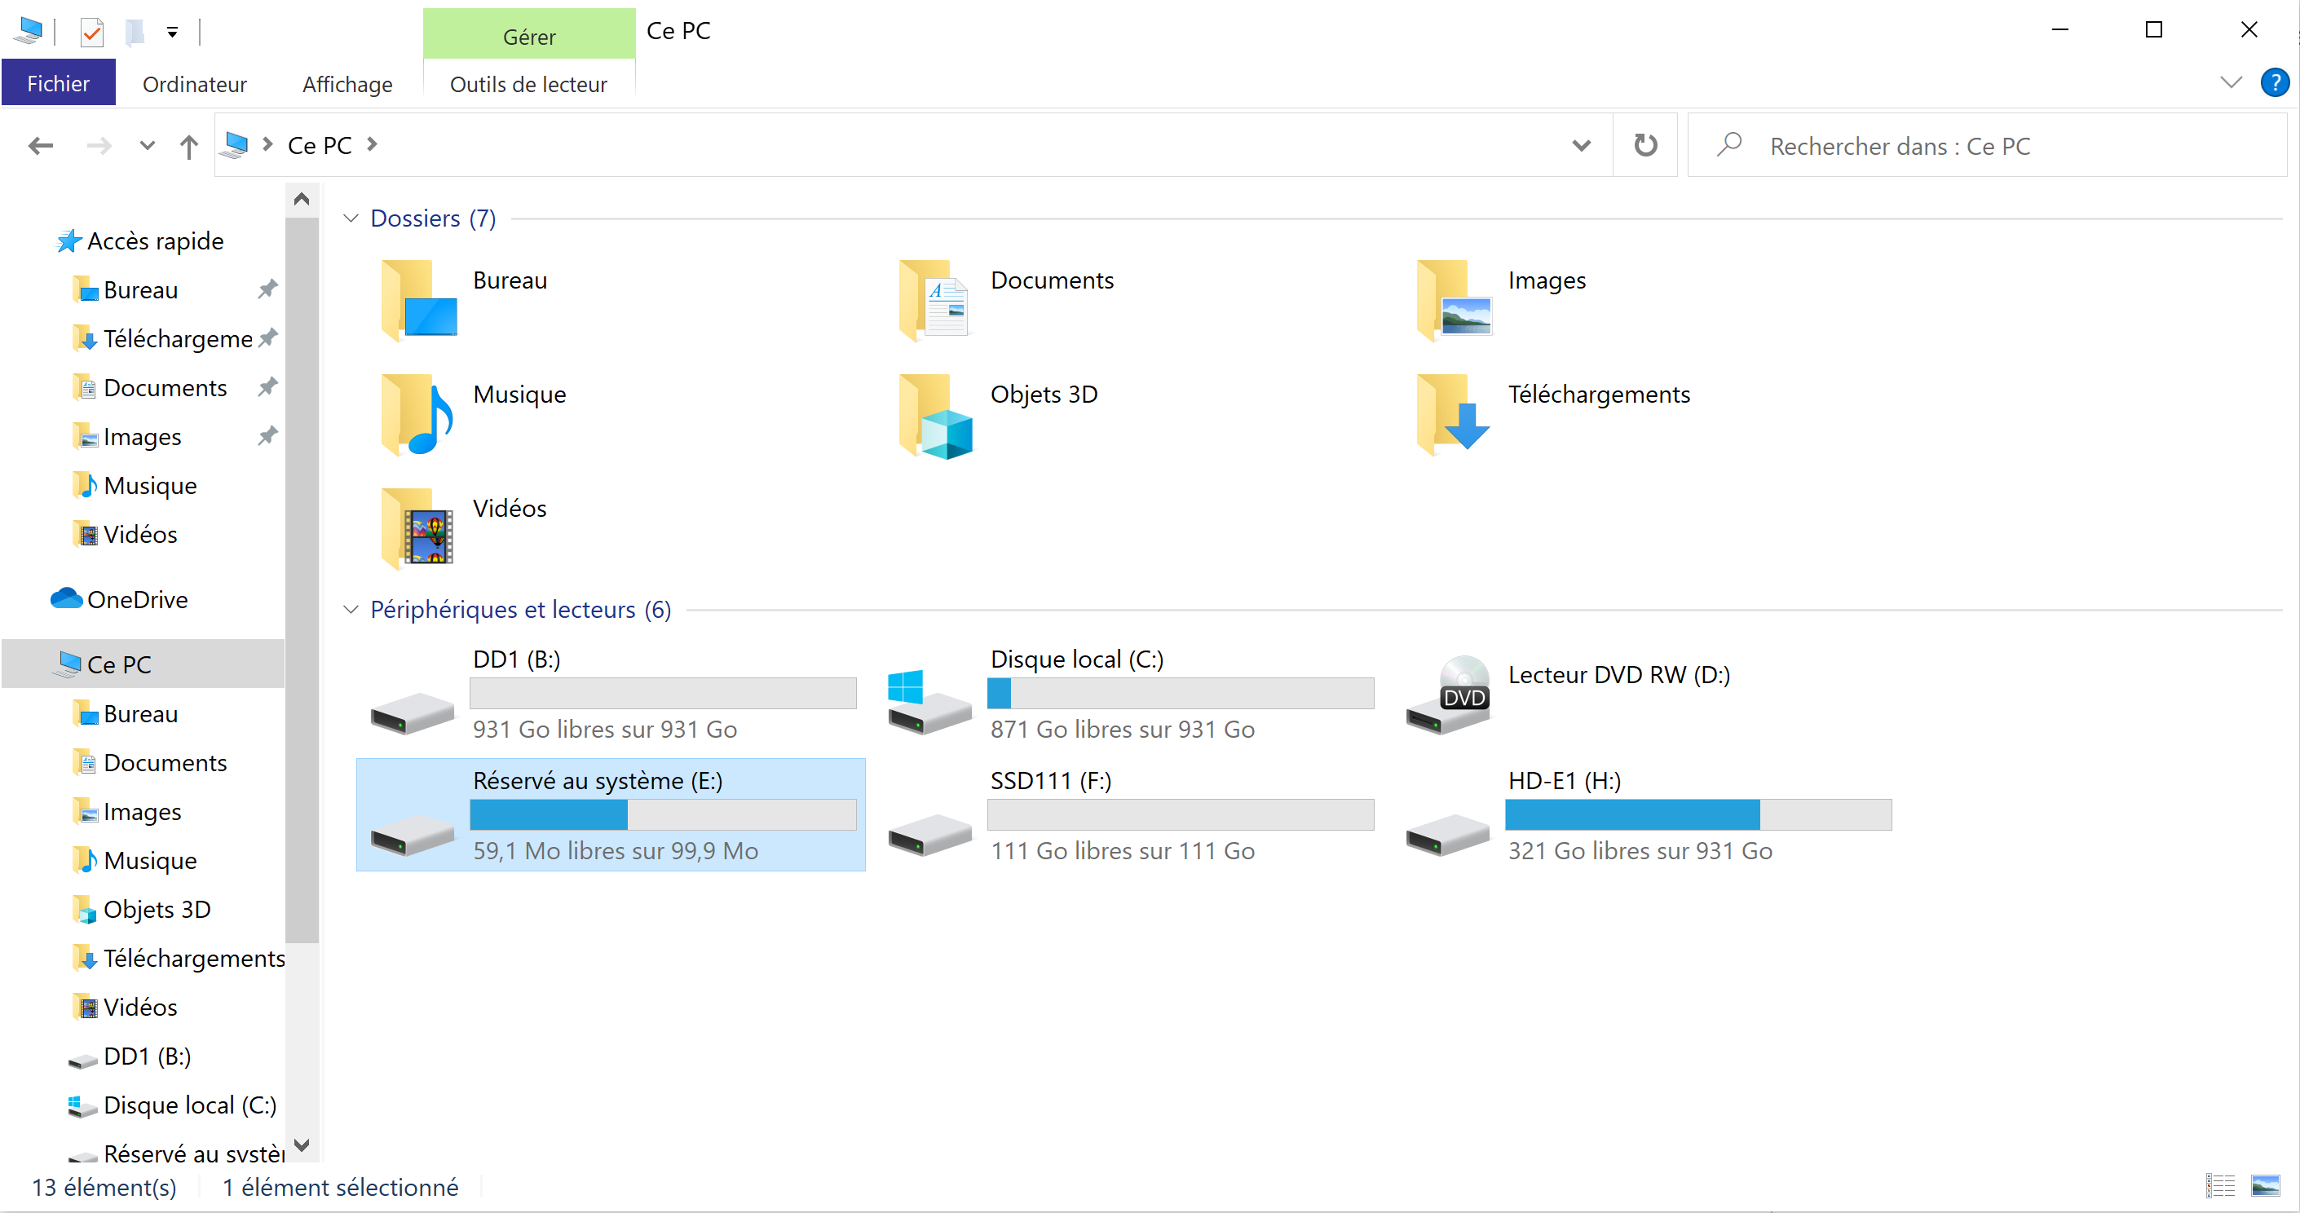The width and height of the screenshot is (2300, 1213).
Task: Click the HD-E1 (H:) storage usage bar
Action: [1697, 815]
